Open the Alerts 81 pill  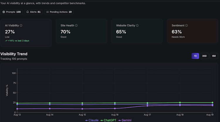(x=33, y=12)
